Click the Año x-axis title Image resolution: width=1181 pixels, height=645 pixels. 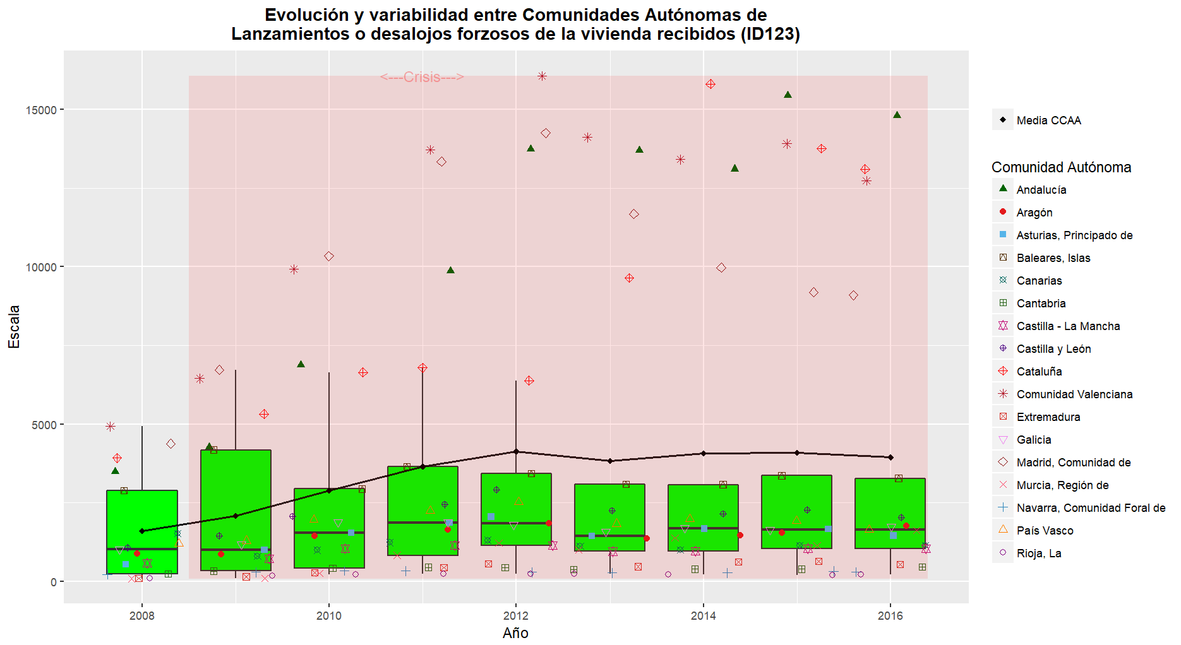[x=515, y=633]
